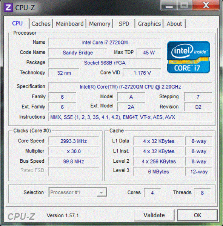Minimize the CPU-Z window
This screenshot has height=226, width=223.
[169, 6]
